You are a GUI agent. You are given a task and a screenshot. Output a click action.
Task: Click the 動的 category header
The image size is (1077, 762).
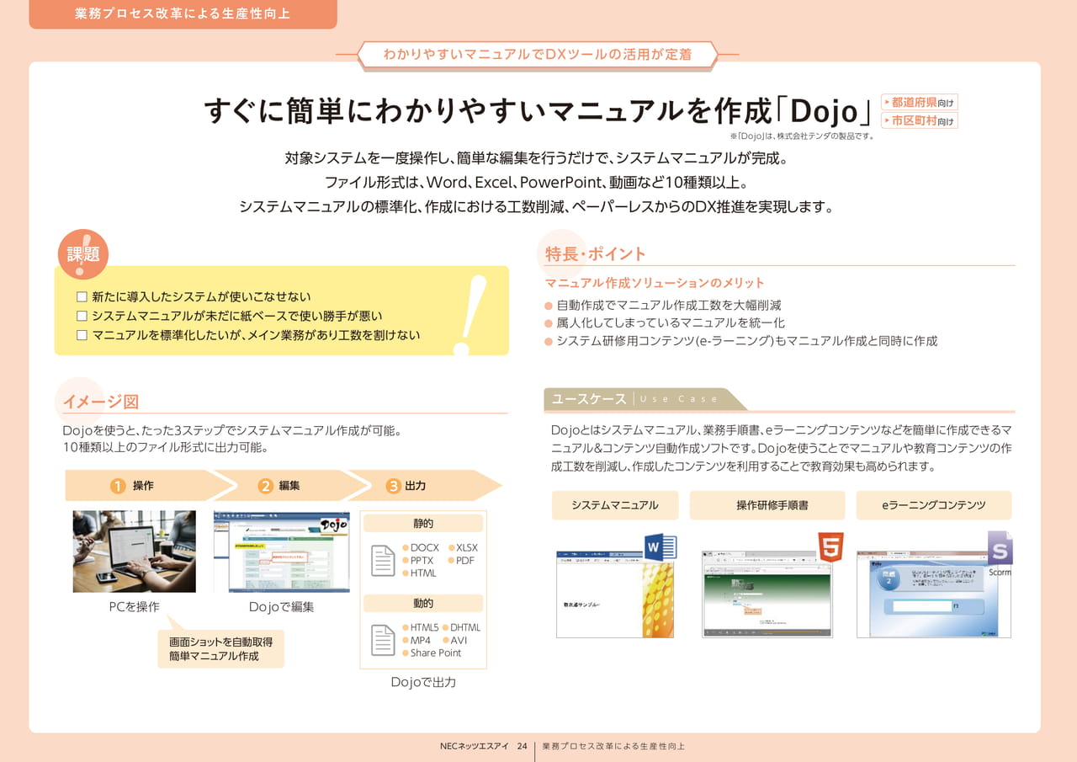pos(423,604)
